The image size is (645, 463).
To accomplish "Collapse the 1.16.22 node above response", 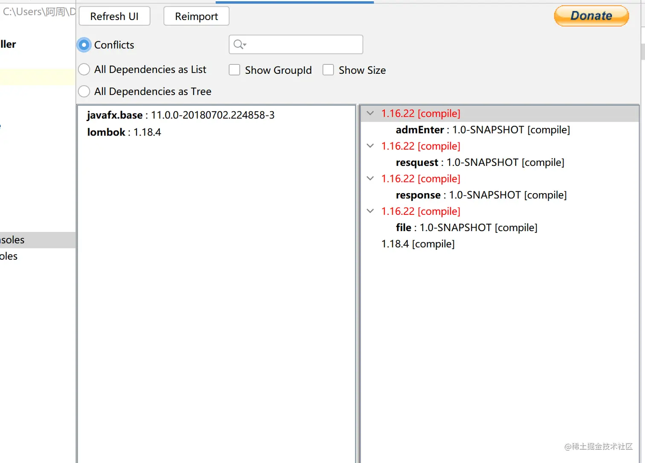I will click(x=370, y=179).
